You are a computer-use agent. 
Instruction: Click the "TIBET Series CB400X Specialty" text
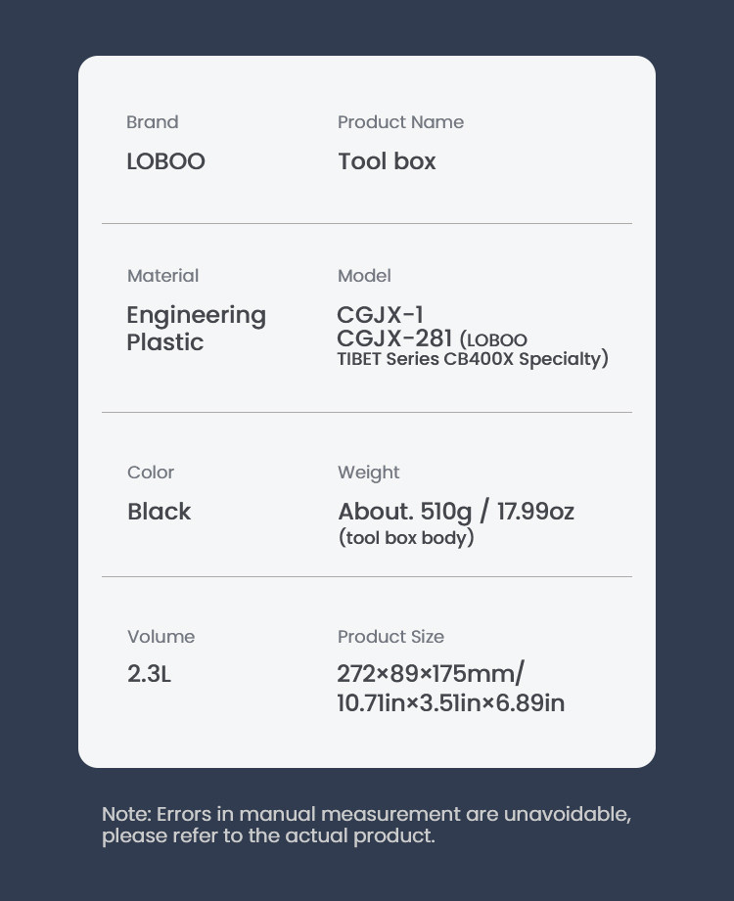(x=472, y=359)
